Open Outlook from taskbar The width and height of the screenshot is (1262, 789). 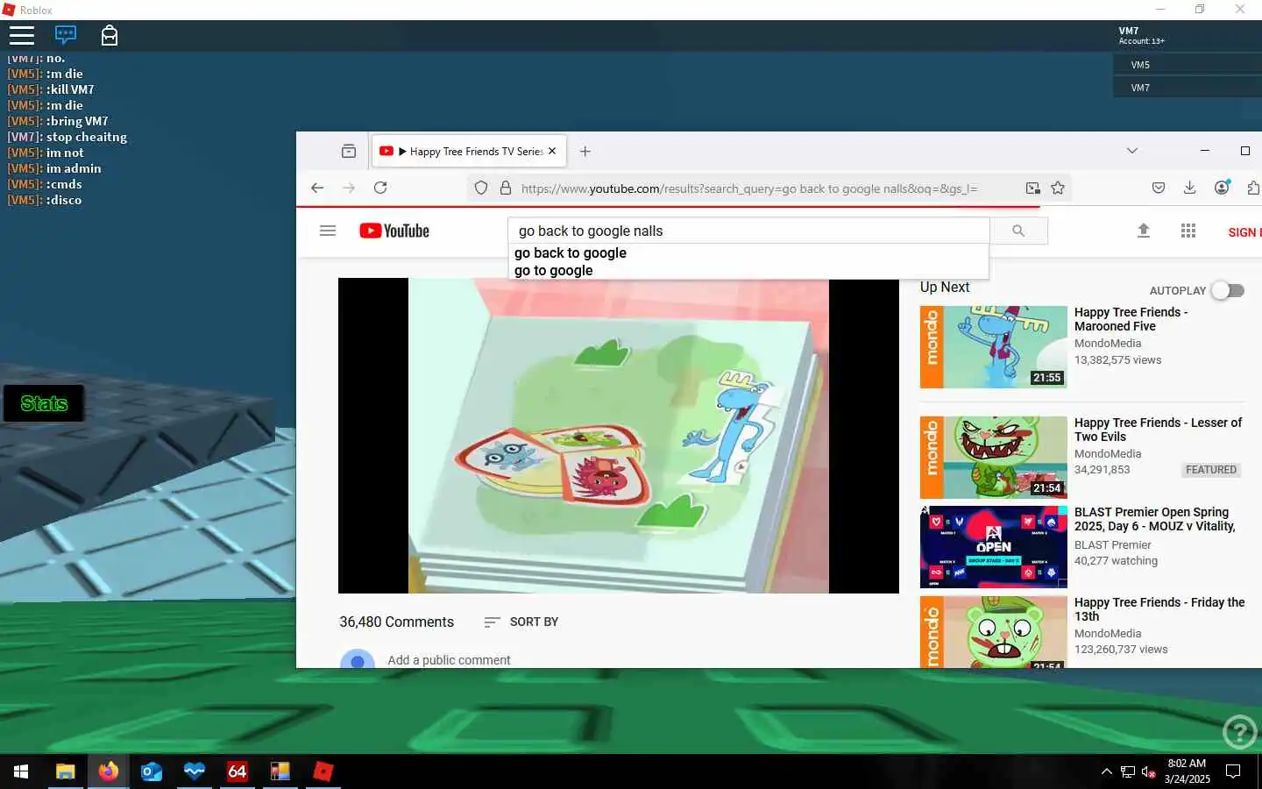click(152, 771)
